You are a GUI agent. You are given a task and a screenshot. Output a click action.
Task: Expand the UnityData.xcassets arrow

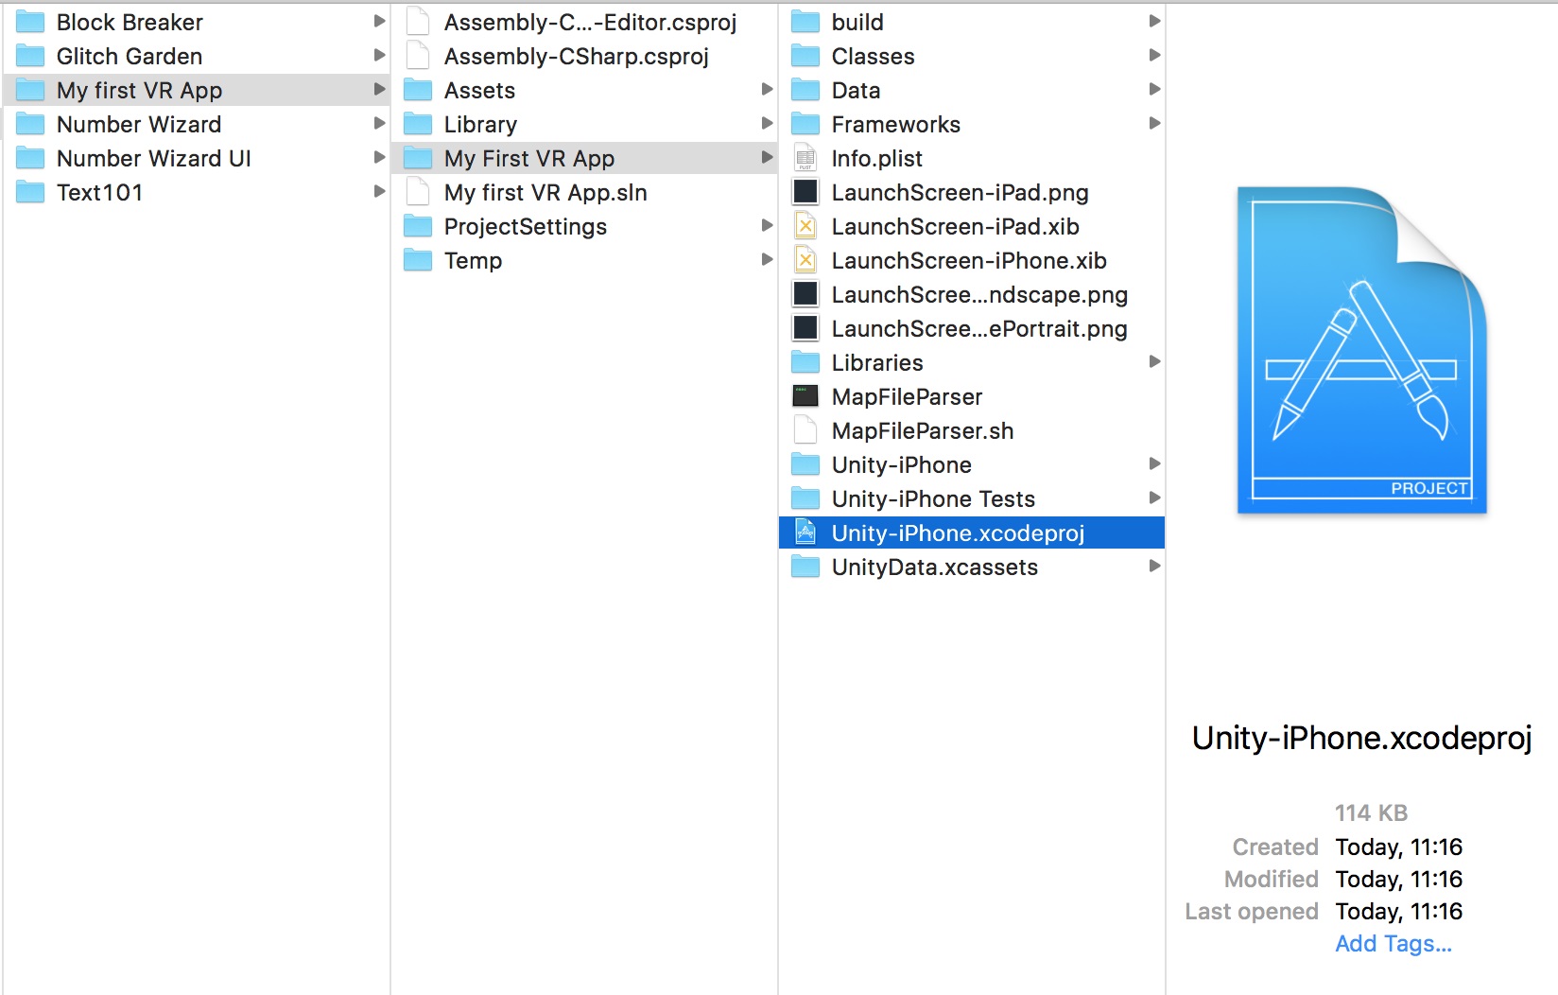pyautogui.click(x=1154, y=566)
